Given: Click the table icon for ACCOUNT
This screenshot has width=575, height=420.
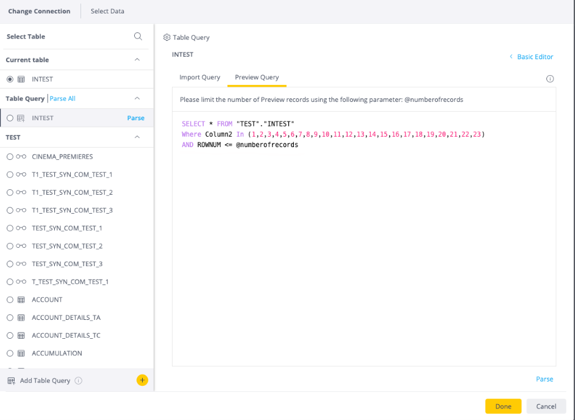Looking at the screenshot, I should tap(21, 300).
